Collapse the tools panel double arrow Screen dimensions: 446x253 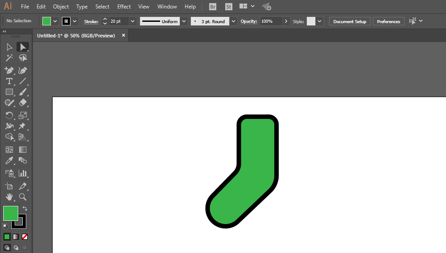point(4,32)
